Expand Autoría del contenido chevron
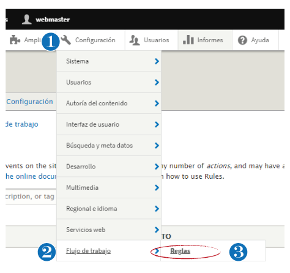290x273 pixels. 157,103
